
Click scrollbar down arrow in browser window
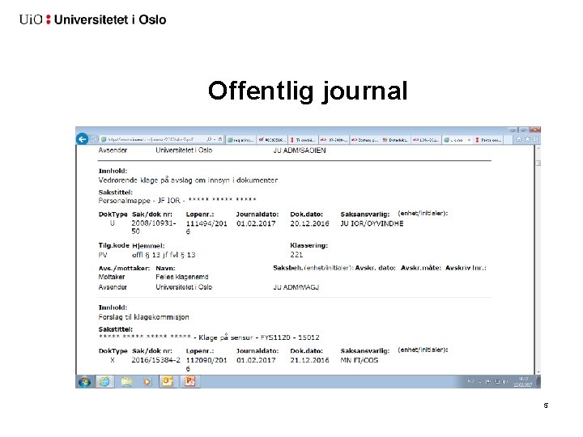click(538, 371)
